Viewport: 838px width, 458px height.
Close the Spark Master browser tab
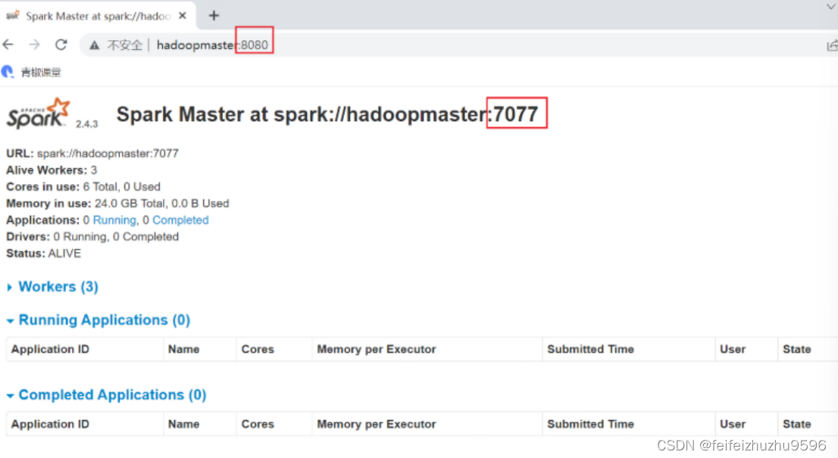pos(183,15)
